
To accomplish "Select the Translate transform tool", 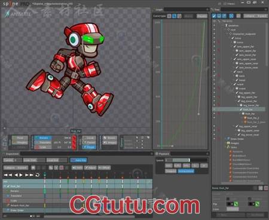I will tap(43, 142).
